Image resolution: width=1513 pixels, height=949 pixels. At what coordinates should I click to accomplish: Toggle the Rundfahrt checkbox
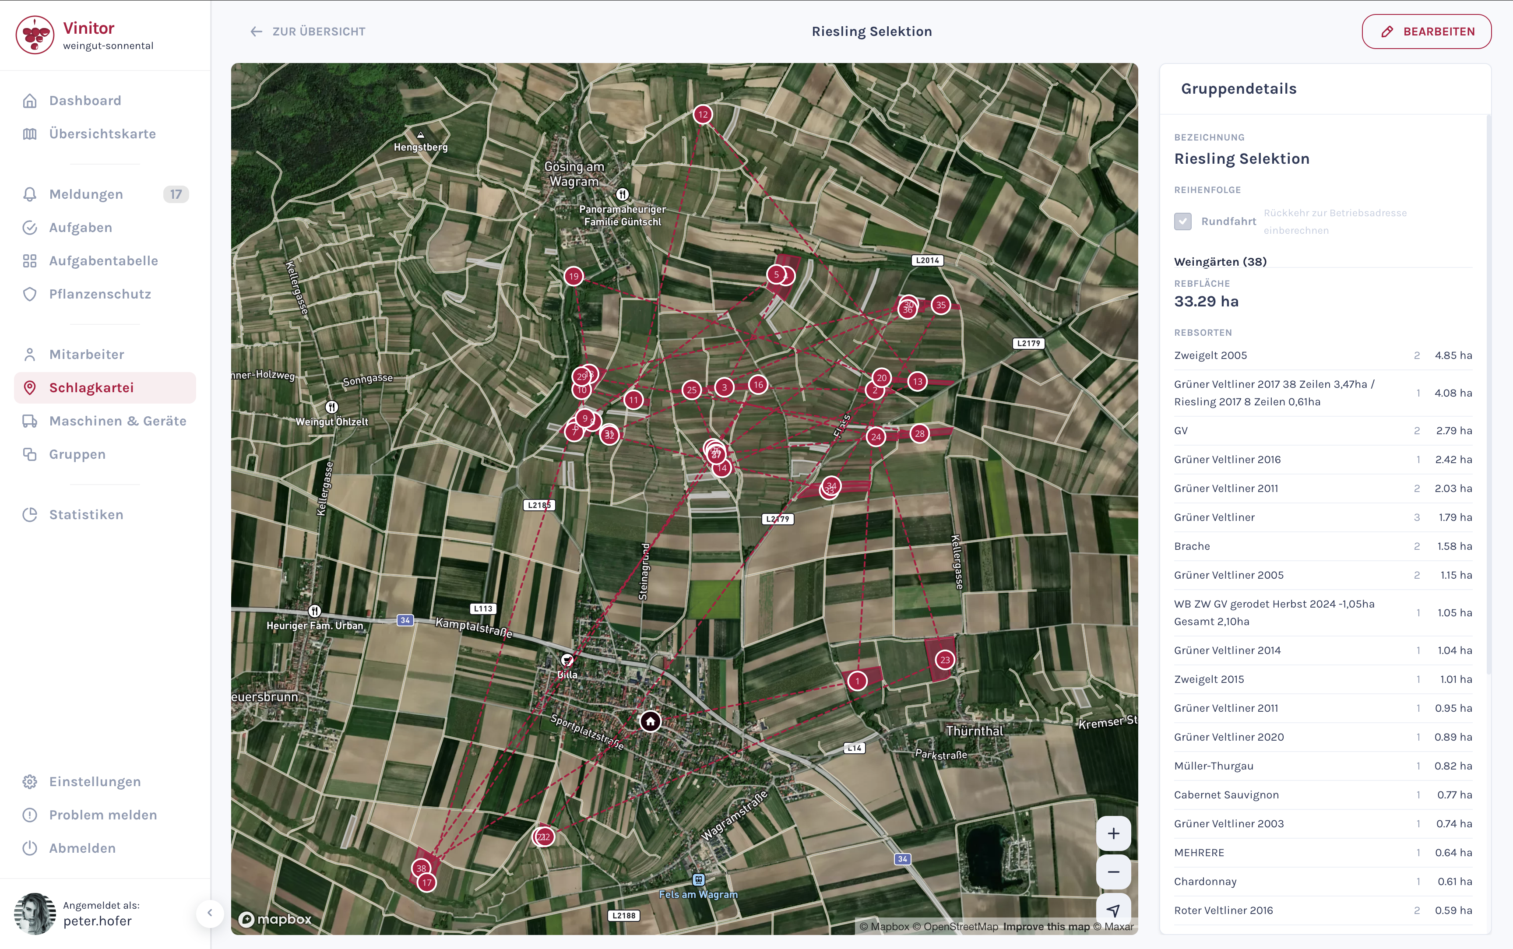click(1182, 221)
